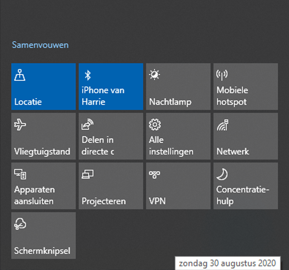Image resolution: width=289 pixels, height=270 pixels.
Task: Open the Projecteren display options
Action: click(x=111, y=186)
